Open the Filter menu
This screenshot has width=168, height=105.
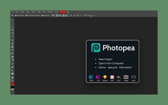39,12
